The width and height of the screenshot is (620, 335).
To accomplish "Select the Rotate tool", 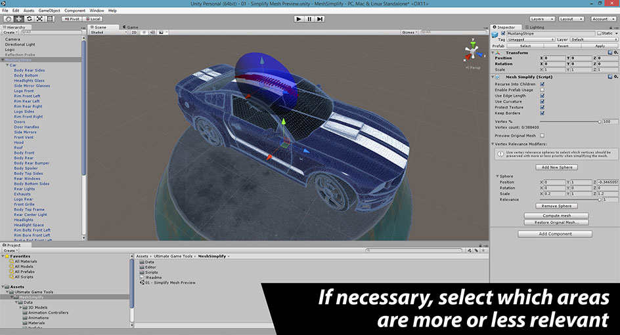I will pyautogui.click(x=30, y=18).
